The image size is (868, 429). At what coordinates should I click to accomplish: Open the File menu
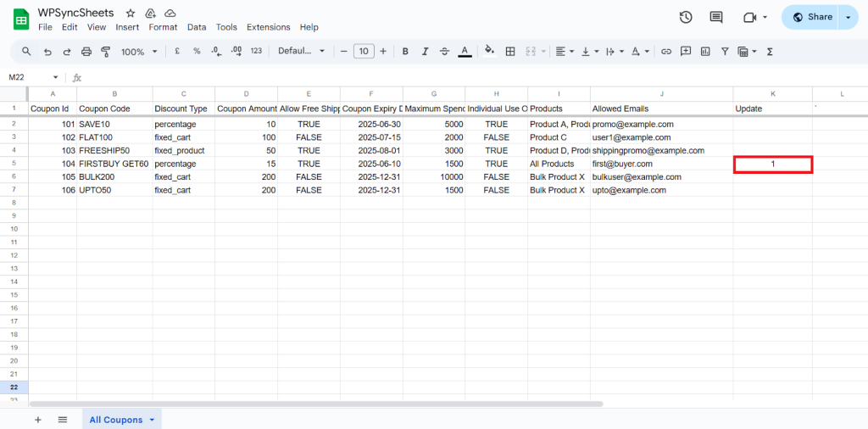tap(46, 27)
